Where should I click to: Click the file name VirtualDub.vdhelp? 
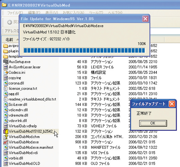(23, 126)
